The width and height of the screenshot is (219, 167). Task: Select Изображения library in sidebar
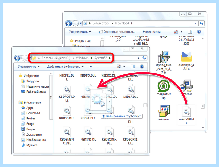click(x=33, y=140)
